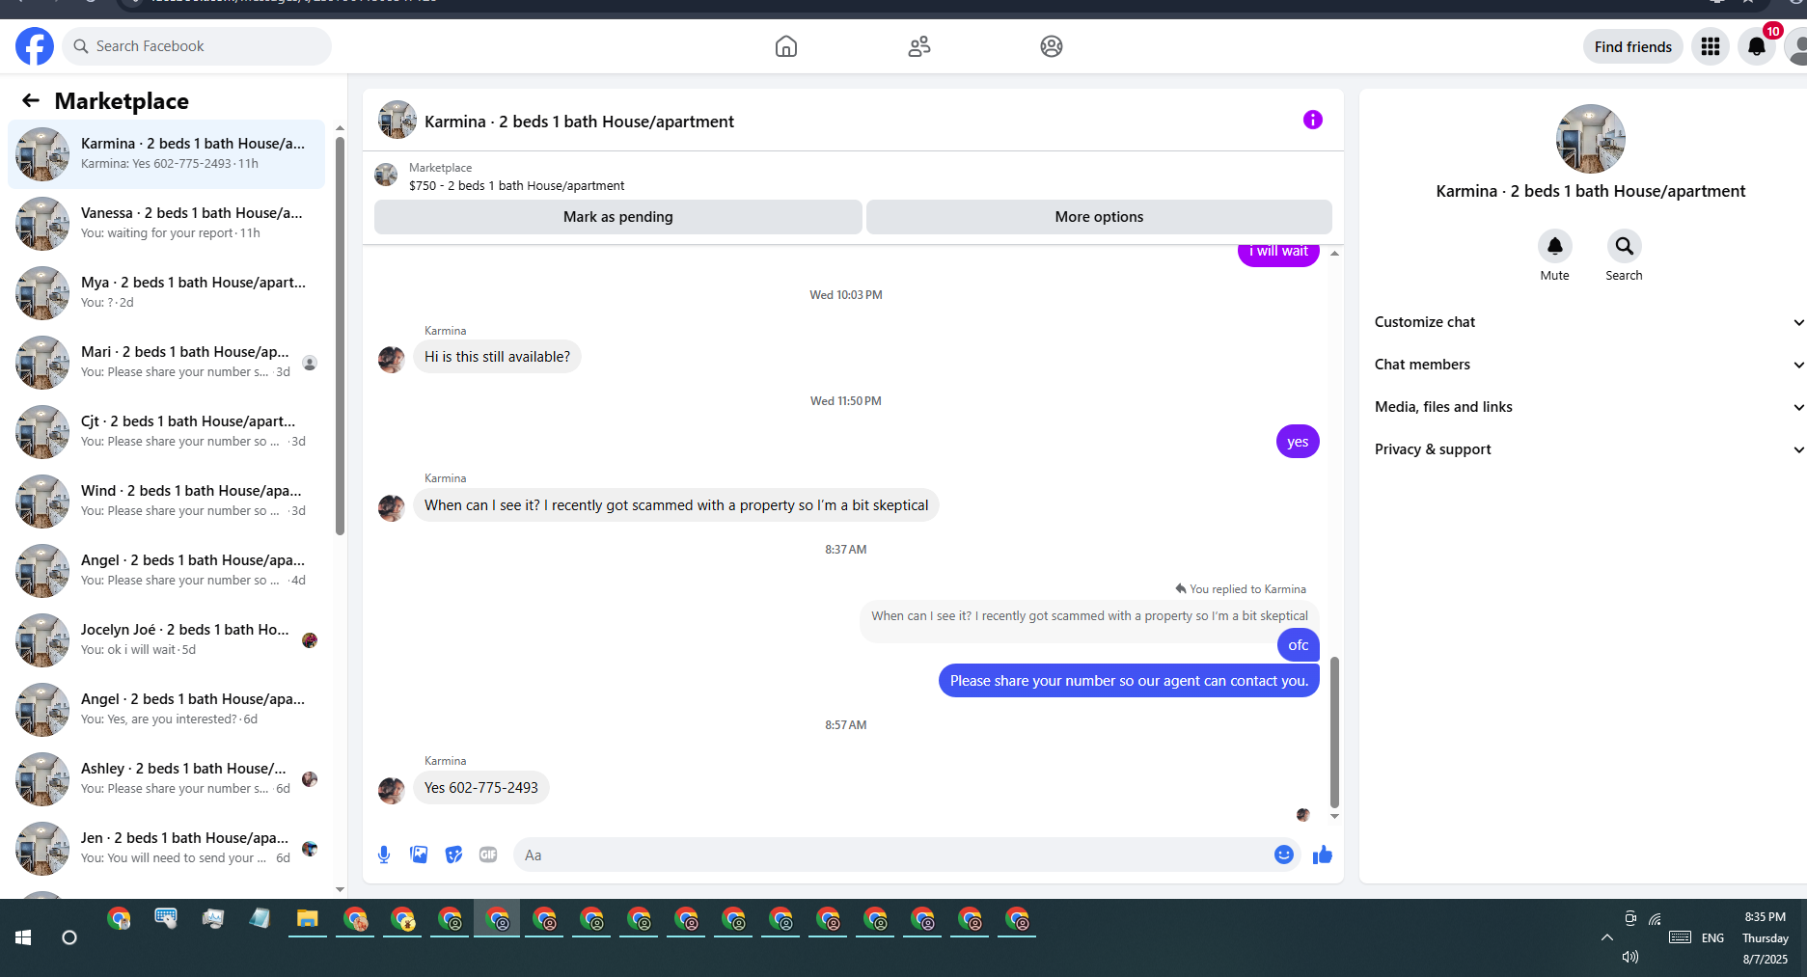Viewport: 1807px width, 977px height.
Task: Open Windows taskbar search circle
Action: [x=69, y=937]
